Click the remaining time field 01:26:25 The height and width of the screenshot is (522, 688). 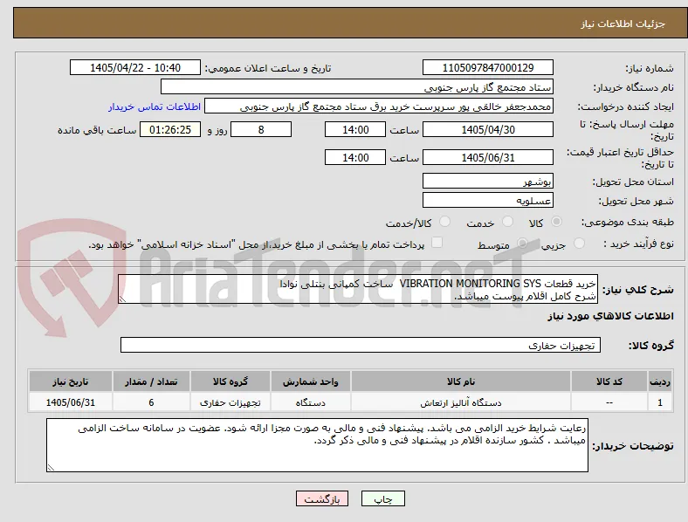point(170,130)
